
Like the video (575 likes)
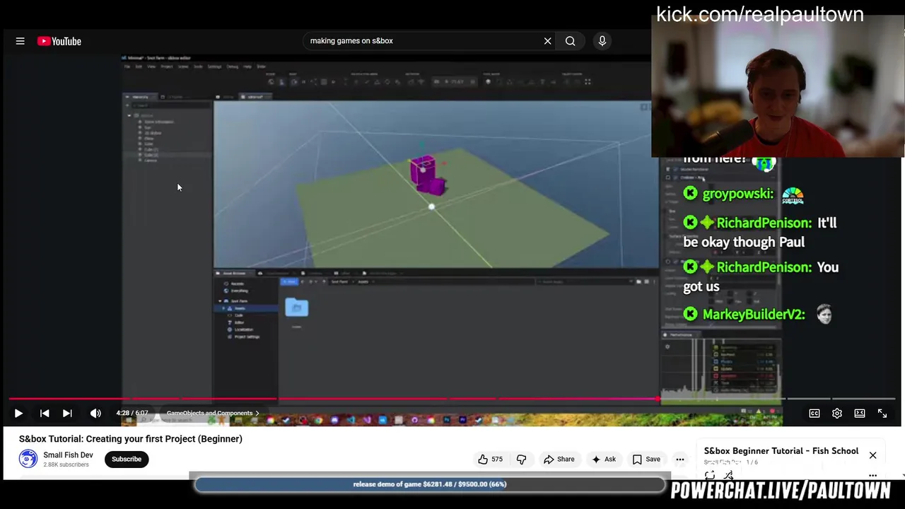click(x=490, y=459)
